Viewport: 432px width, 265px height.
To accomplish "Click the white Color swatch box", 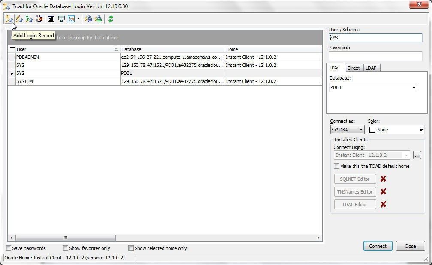I will click(372, 130).
